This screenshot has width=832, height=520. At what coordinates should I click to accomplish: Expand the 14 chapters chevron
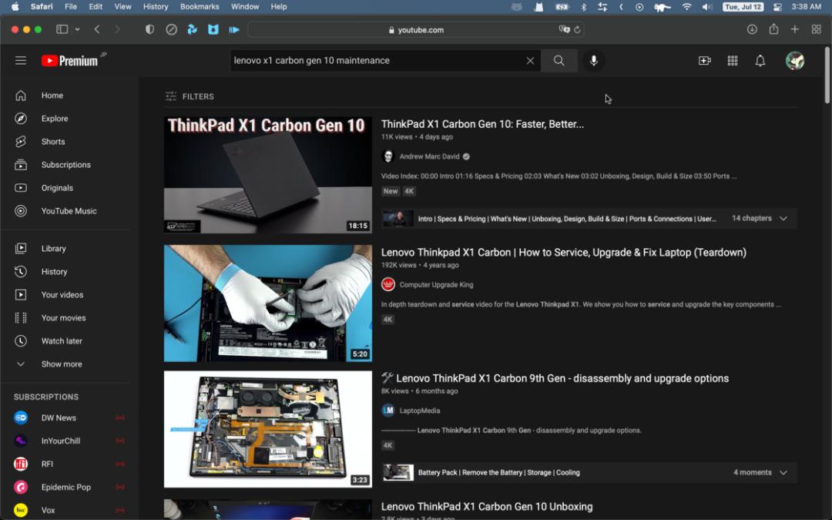pos(783,219)
